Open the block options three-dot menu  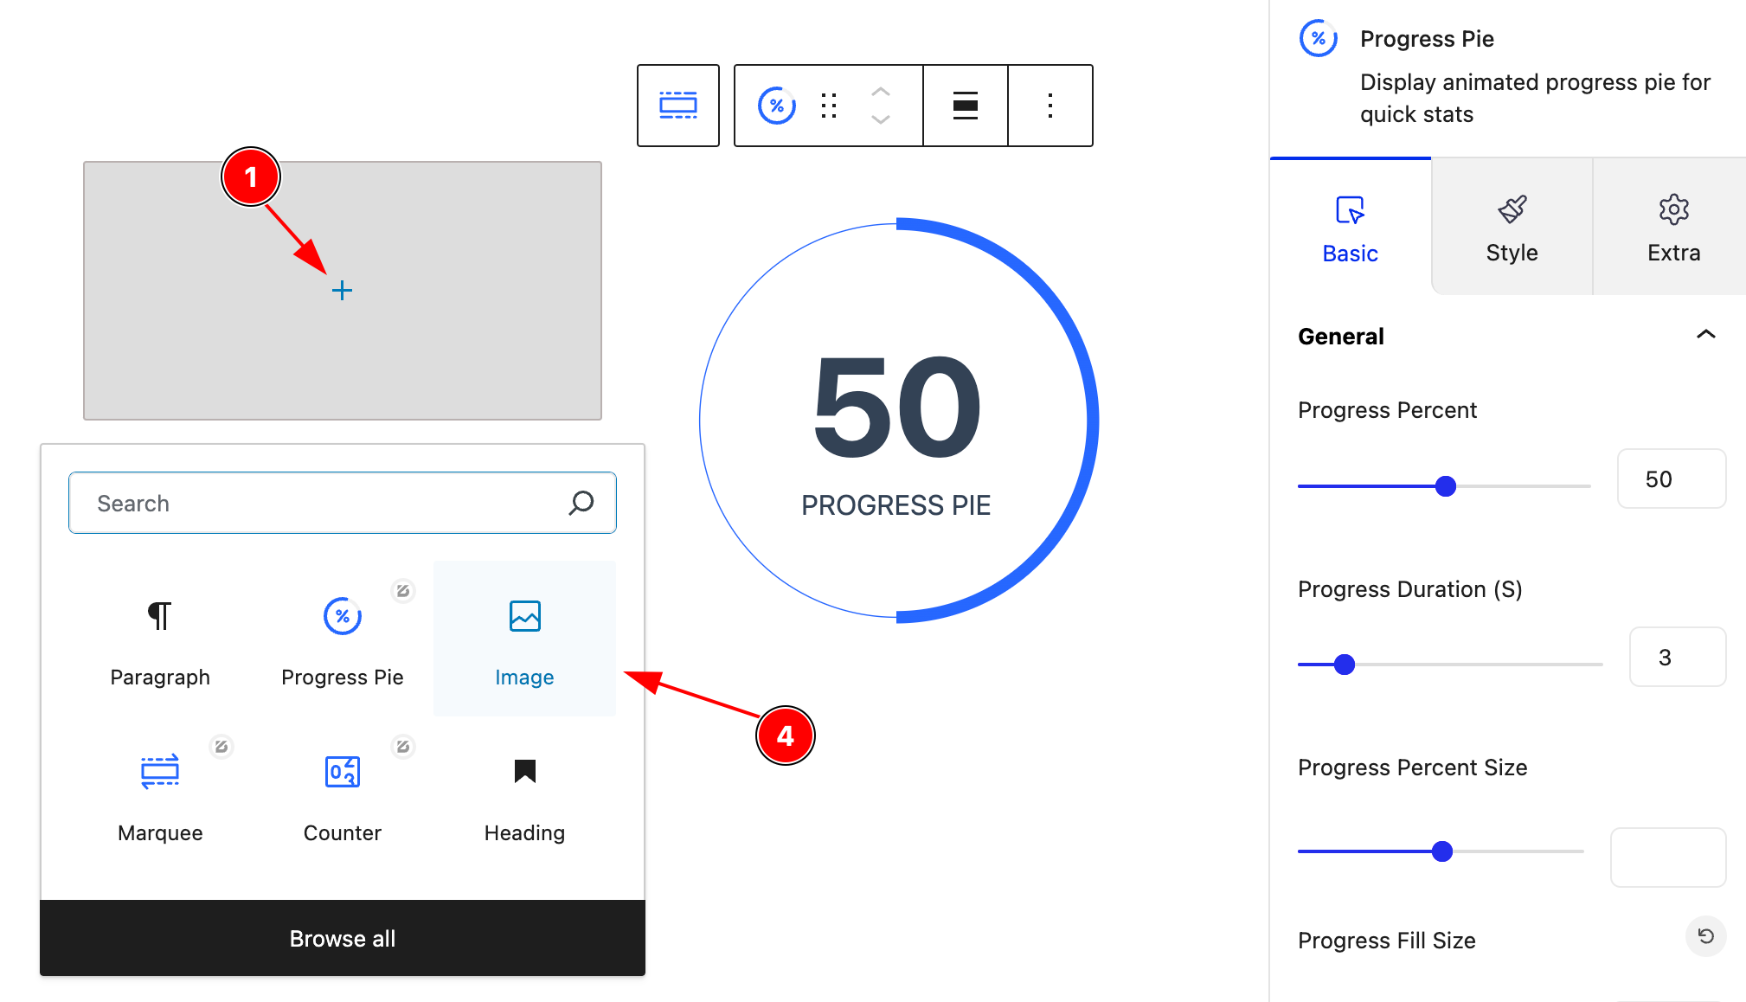1050,106
